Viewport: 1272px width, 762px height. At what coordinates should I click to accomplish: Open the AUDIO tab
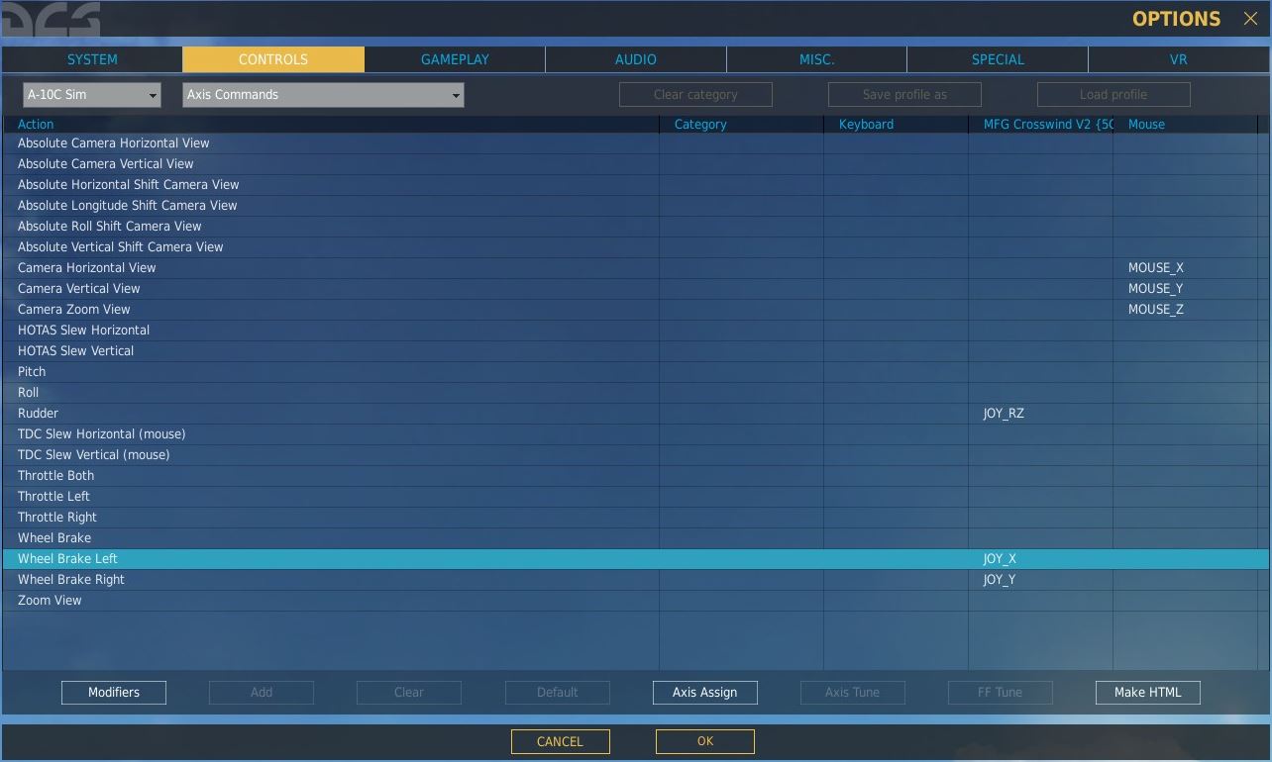[x=636, y=59]
